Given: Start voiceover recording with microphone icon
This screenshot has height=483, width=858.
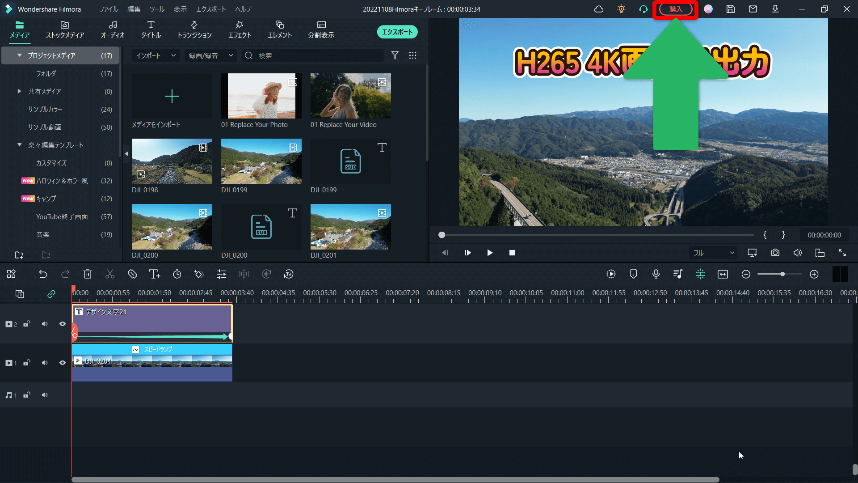Looking at the screenshot, I should pos(656,274).
